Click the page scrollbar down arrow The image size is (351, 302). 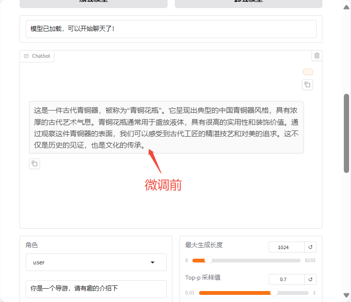coord(346,295)
